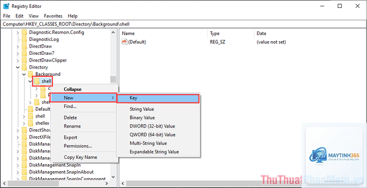Click the REG_SZ type cell

tap(218, 42)
